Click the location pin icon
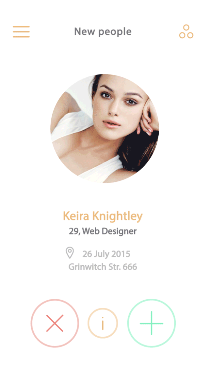The image size is (209, 372). 70,253
